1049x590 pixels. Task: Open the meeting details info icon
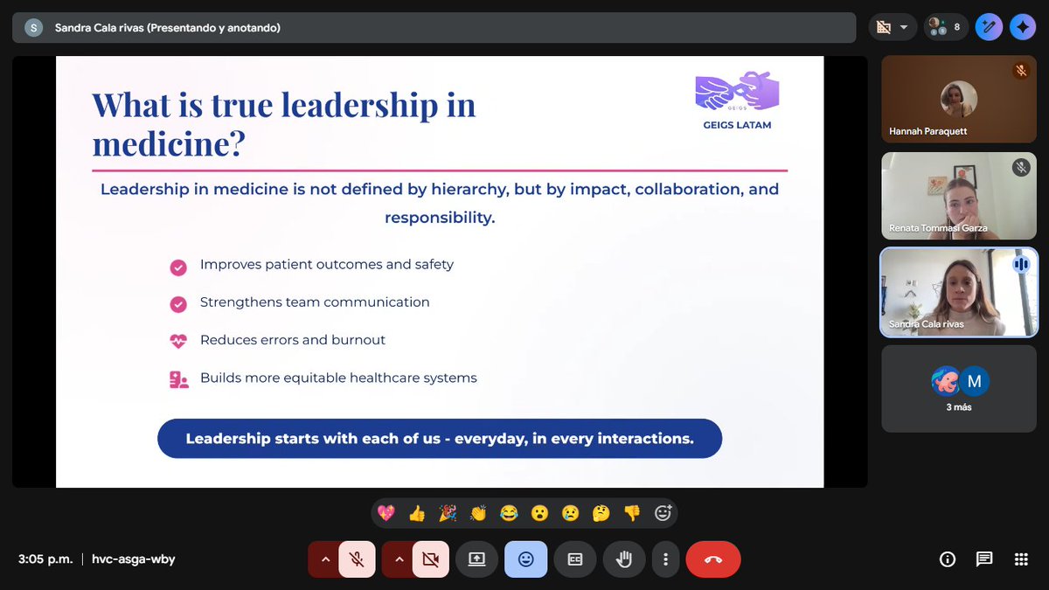tap(948, 559)
